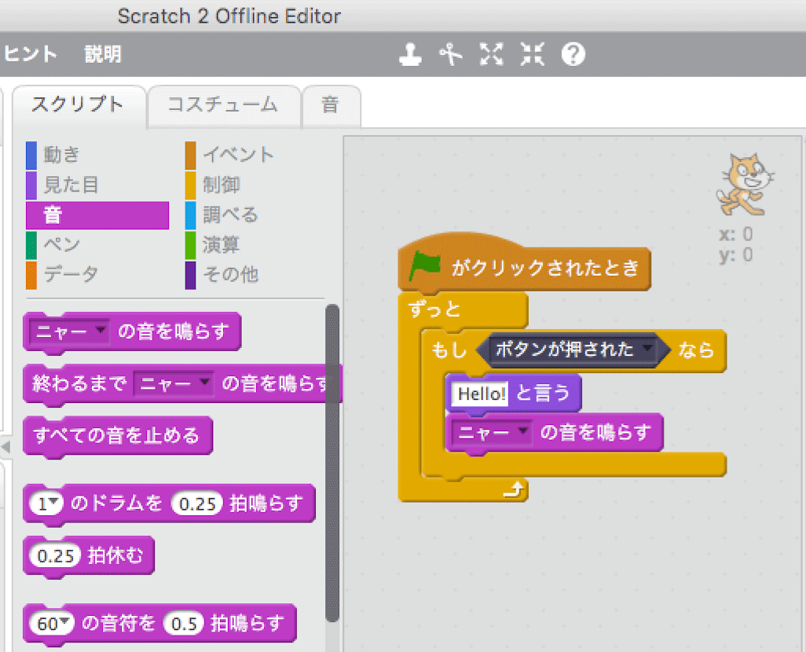The height and width of the screenshot is (652, 806).
Task: Open ニャー dropdown in 終わるまで block
Action: [174, 383]
